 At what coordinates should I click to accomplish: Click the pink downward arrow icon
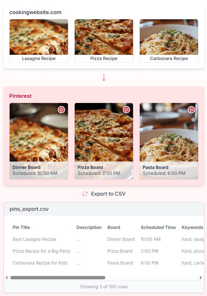[x=104, y=77]
